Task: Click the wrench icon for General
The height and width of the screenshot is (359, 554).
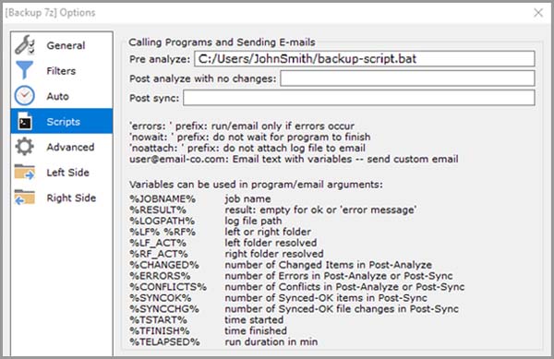Action: click(24, 45)
